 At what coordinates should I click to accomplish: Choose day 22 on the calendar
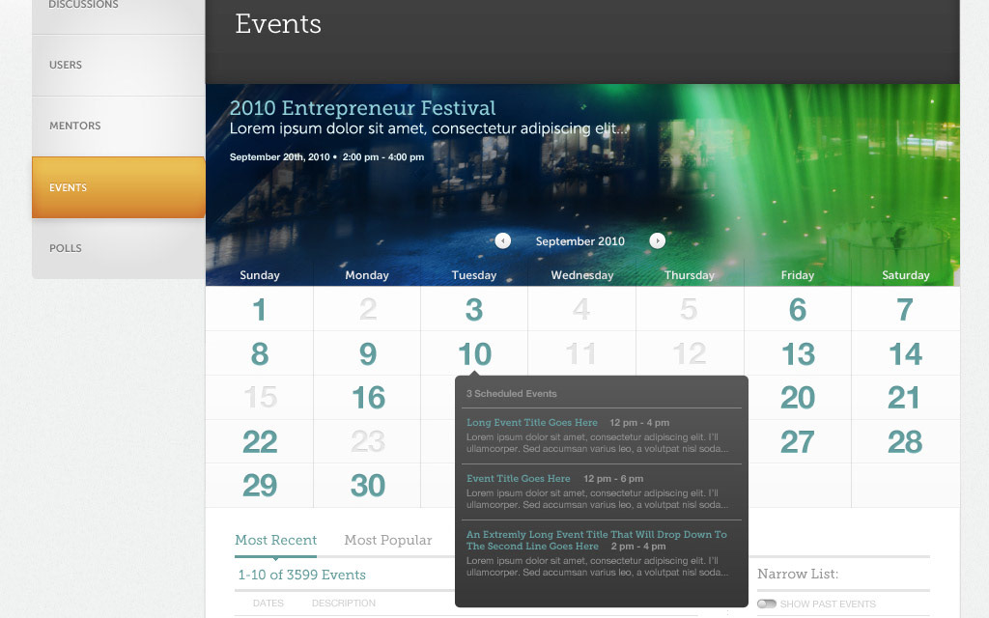260,442
